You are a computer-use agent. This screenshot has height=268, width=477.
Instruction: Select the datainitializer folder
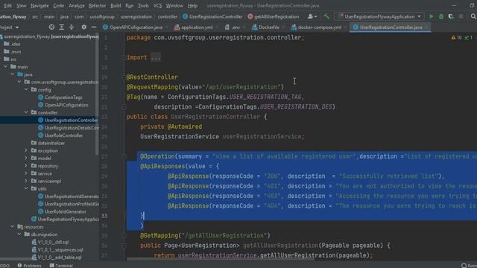pos(51,143)
